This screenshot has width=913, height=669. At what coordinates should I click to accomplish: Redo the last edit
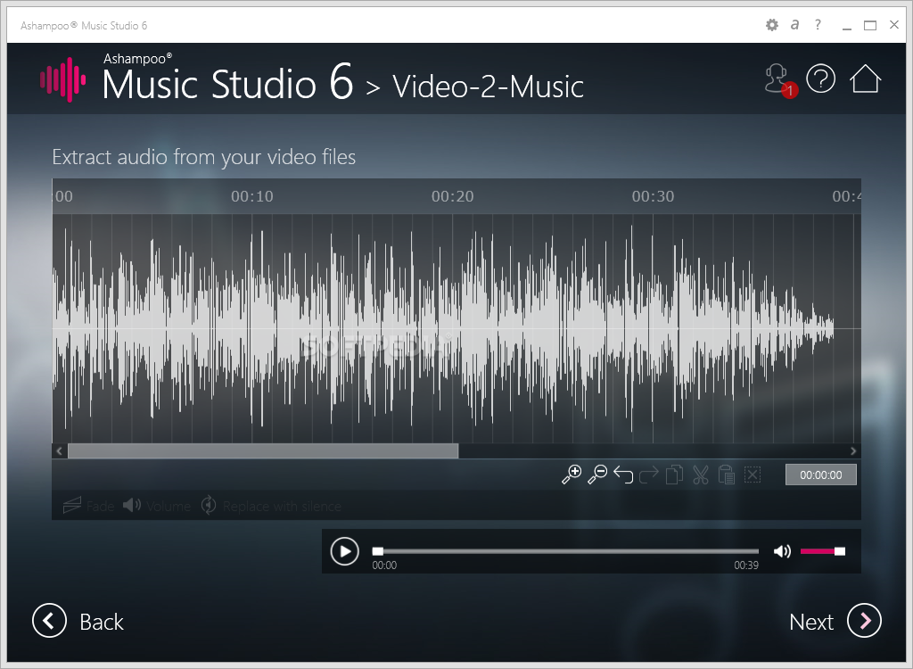649,475
